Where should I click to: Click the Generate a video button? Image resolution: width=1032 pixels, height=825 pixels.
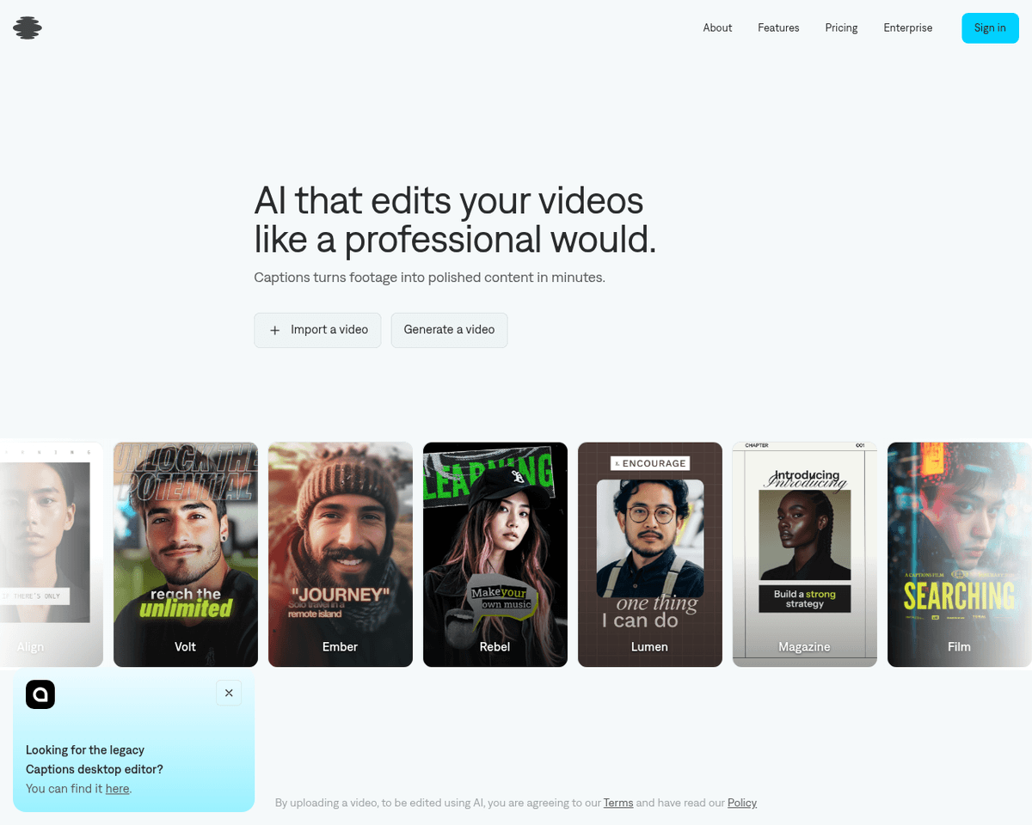[x=449, y=330]
